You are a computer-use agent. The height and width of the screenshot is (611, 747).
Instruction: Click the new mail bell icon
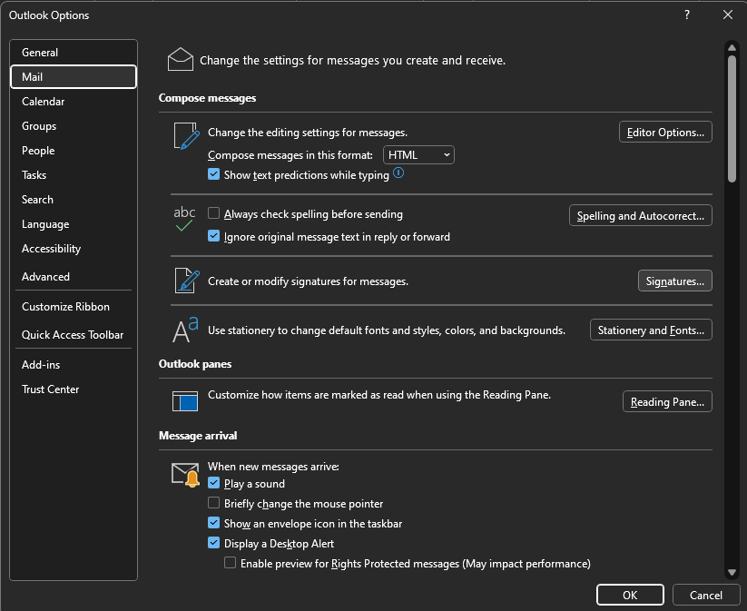coord(185,474)
